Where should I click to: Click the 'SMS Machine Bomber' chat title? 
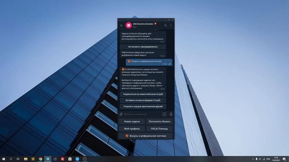[143, 24]
